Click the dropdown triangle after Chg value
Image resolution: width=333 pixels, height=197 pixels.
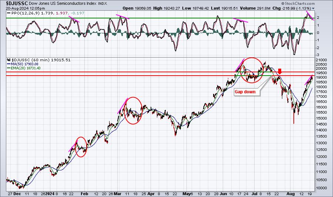click(x=313, y=8)
